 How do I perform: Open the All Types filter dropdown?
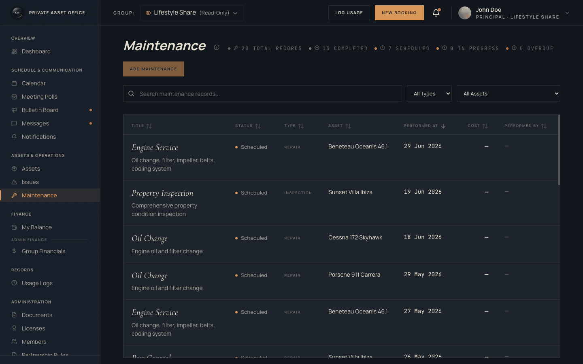(x=429, y=93)
